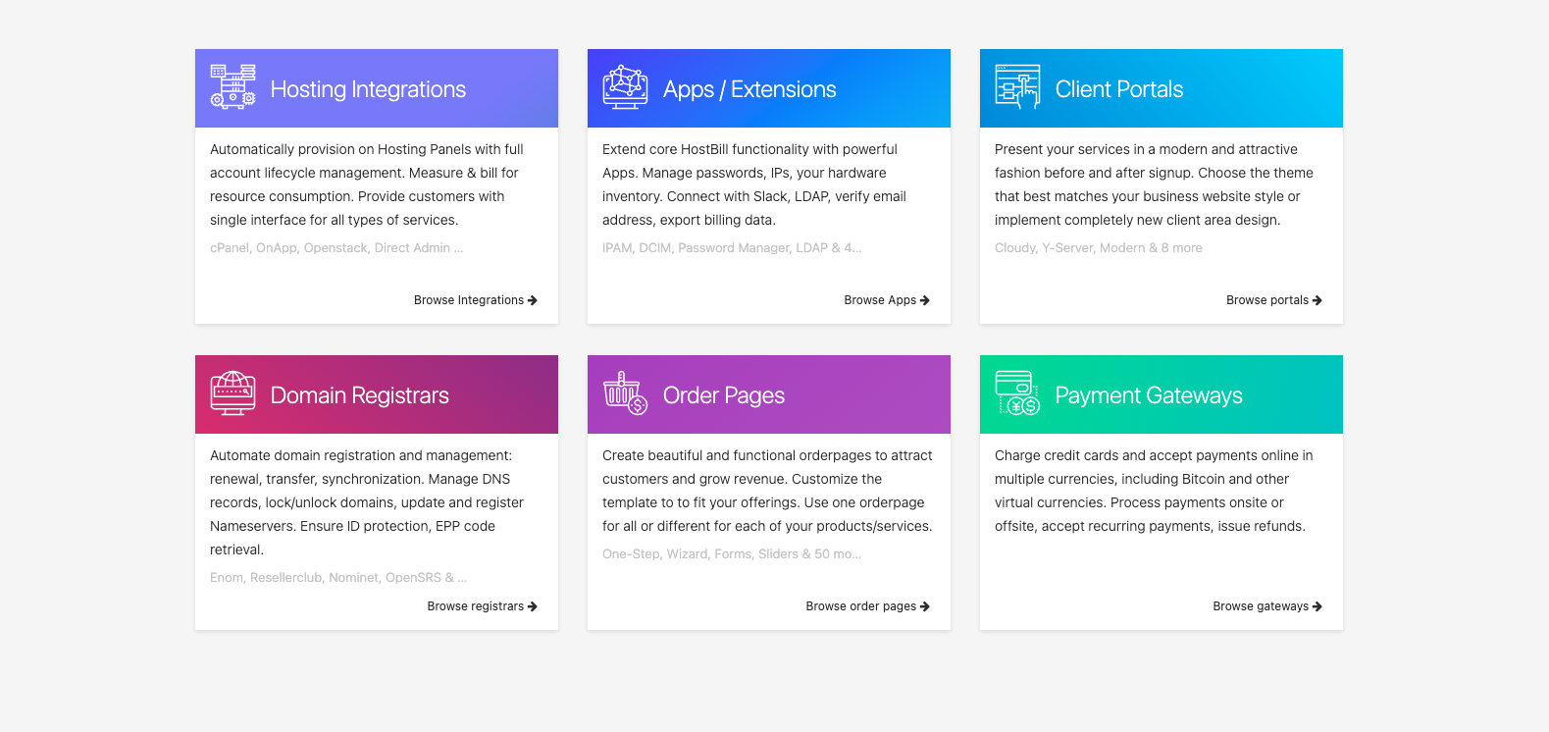Screen dimensions: 1549x732
Task: Open the Apps / Extensions heading
Action: click(x=749, y=89)
